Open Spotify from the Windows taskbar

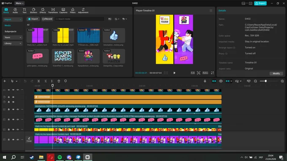[x=60, y=157]
